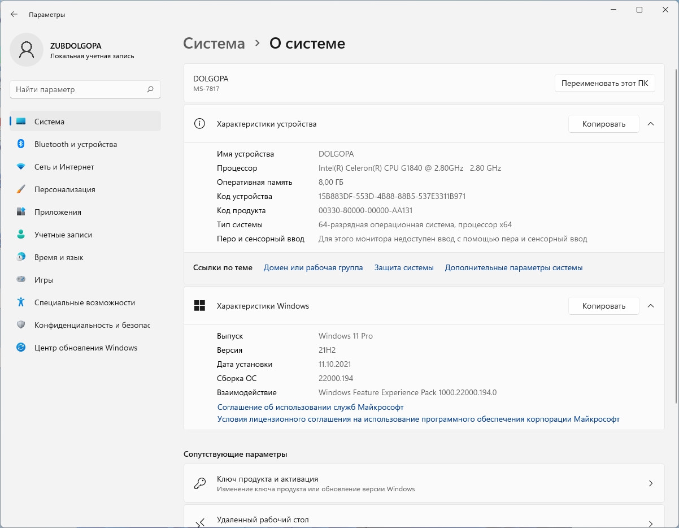Click the OS build number 22000.194
The width and height of the screenshot is (679, 528).
pos(336,378)
